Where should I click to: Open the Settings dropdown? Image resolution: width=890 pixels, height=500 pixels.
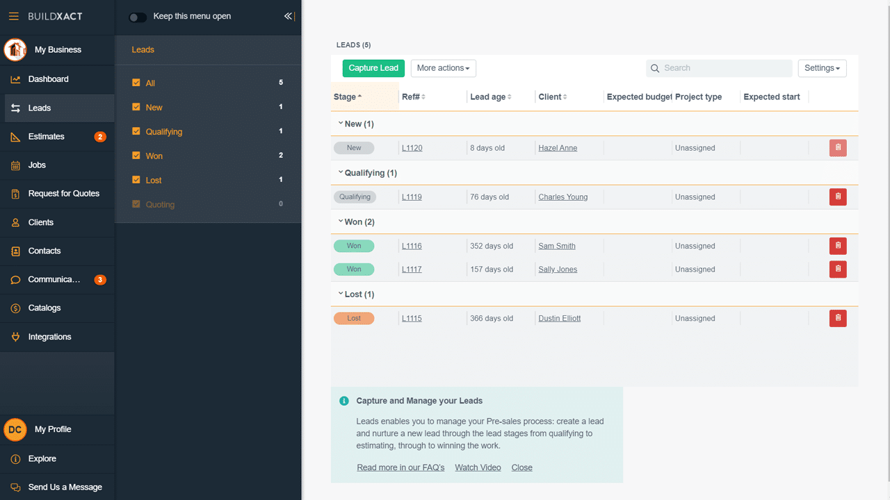pos(822,68)
